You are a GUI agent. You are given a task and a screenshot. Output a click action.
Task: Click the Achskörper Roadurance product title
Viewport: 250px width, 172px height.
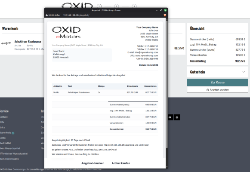[28, 42]
